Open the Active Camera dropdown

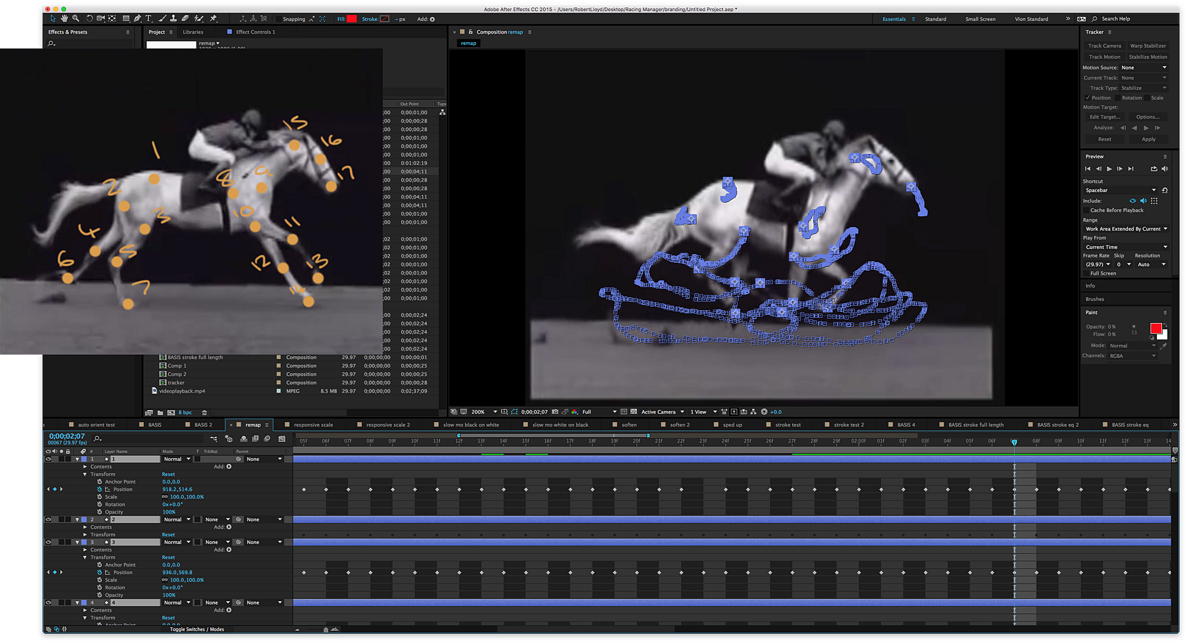pos(662,412)
